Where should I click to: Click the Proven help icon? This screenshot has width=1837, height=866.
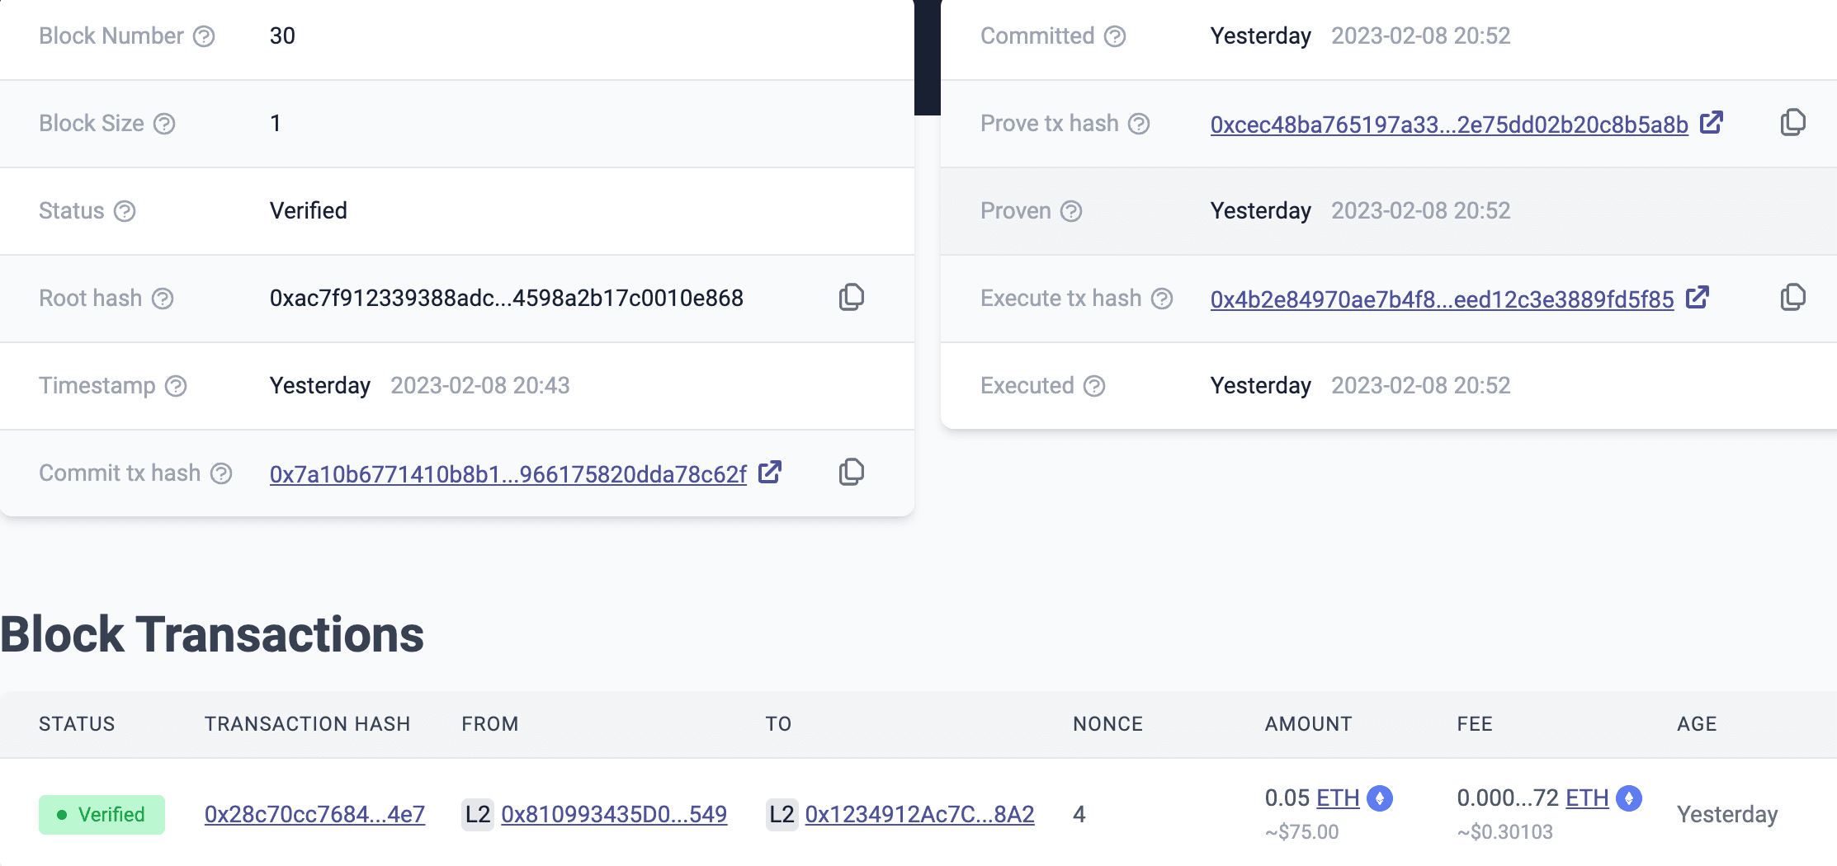(x=1071, y=211)
